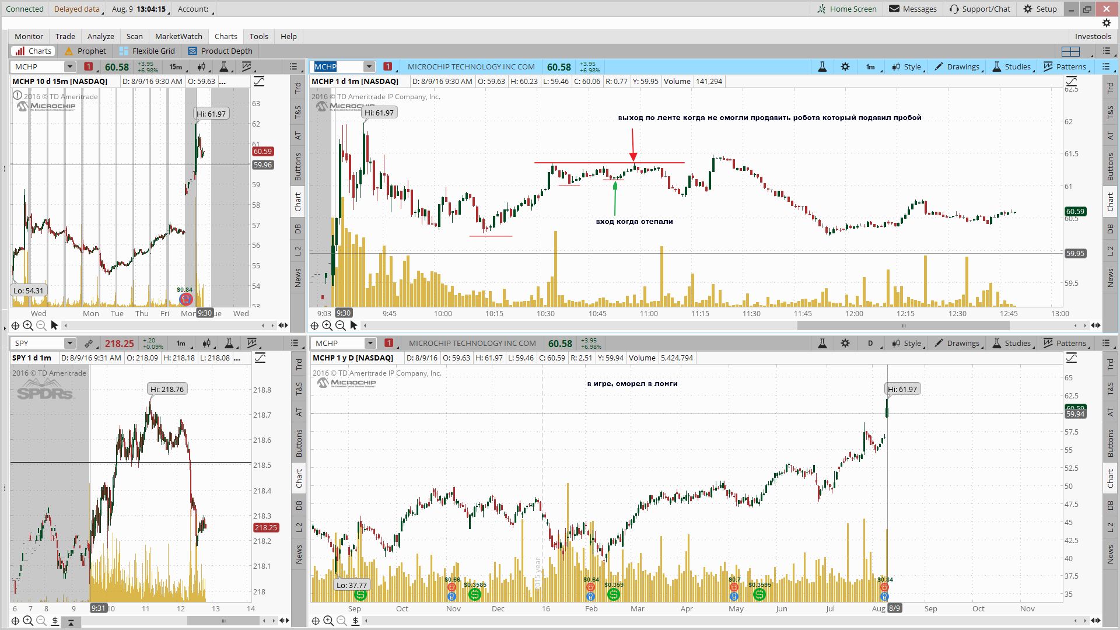Expand the symbol dropdown in top-right MCHP chart
The width and height of the screenshot is (1120, 630).
coord(369,66)
